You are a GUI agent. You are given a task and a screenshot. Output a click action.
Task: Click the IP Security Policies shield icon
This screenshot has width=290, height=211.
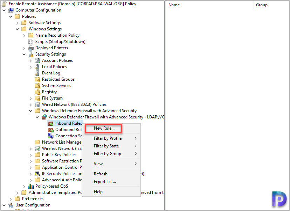37,174
